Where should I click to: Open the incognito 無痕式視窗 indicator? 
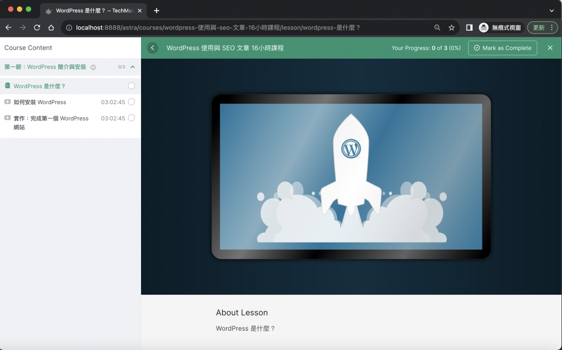point(501,27)
